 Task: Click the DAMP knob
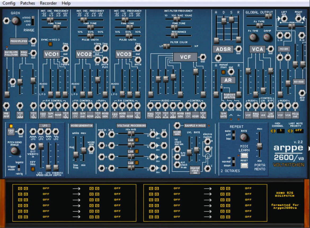(267, 37)
